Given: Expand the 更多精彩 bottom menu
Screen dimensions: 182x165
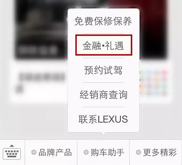Looking at the screenshot, I should pos(156,152).
